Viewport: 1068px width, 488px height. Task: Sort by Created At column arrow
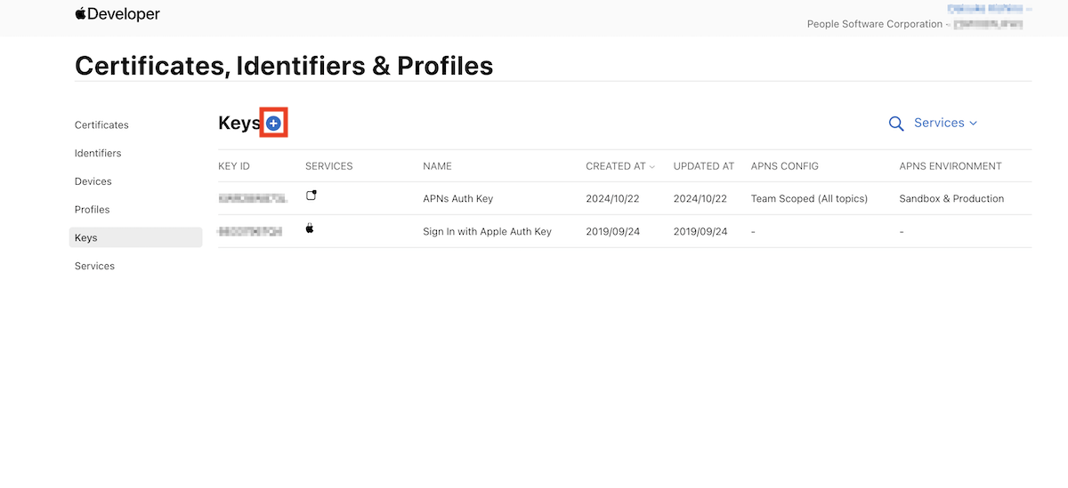coord(652,167)
